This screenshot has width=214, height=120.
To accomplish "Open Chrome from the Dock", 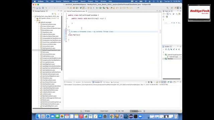I will point(112,116).
